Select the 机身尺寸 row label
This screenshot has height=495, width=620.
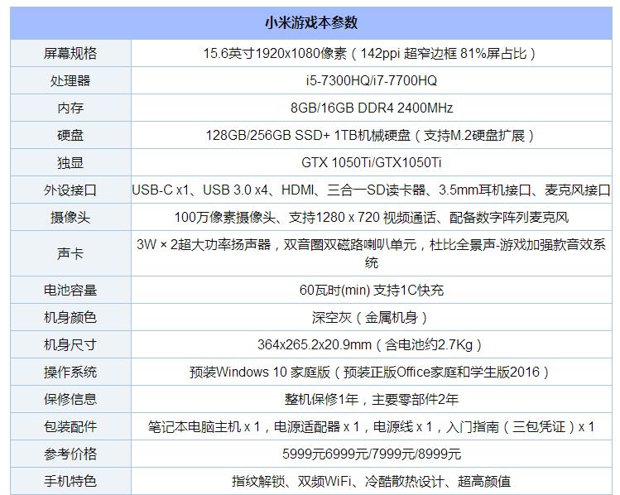coord(70,344)
